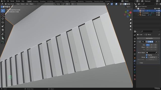Open the Physics properties tab

pos(135,67)
